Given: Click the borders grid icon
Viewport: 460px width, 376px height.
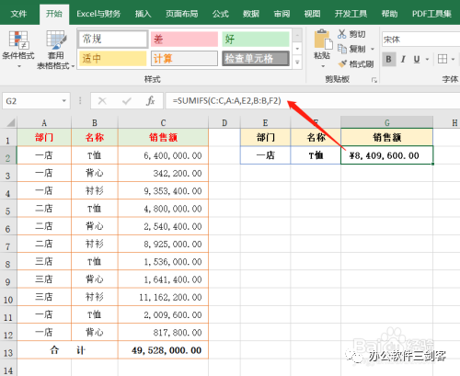Looking at the screenshot, I should (443, 59).
